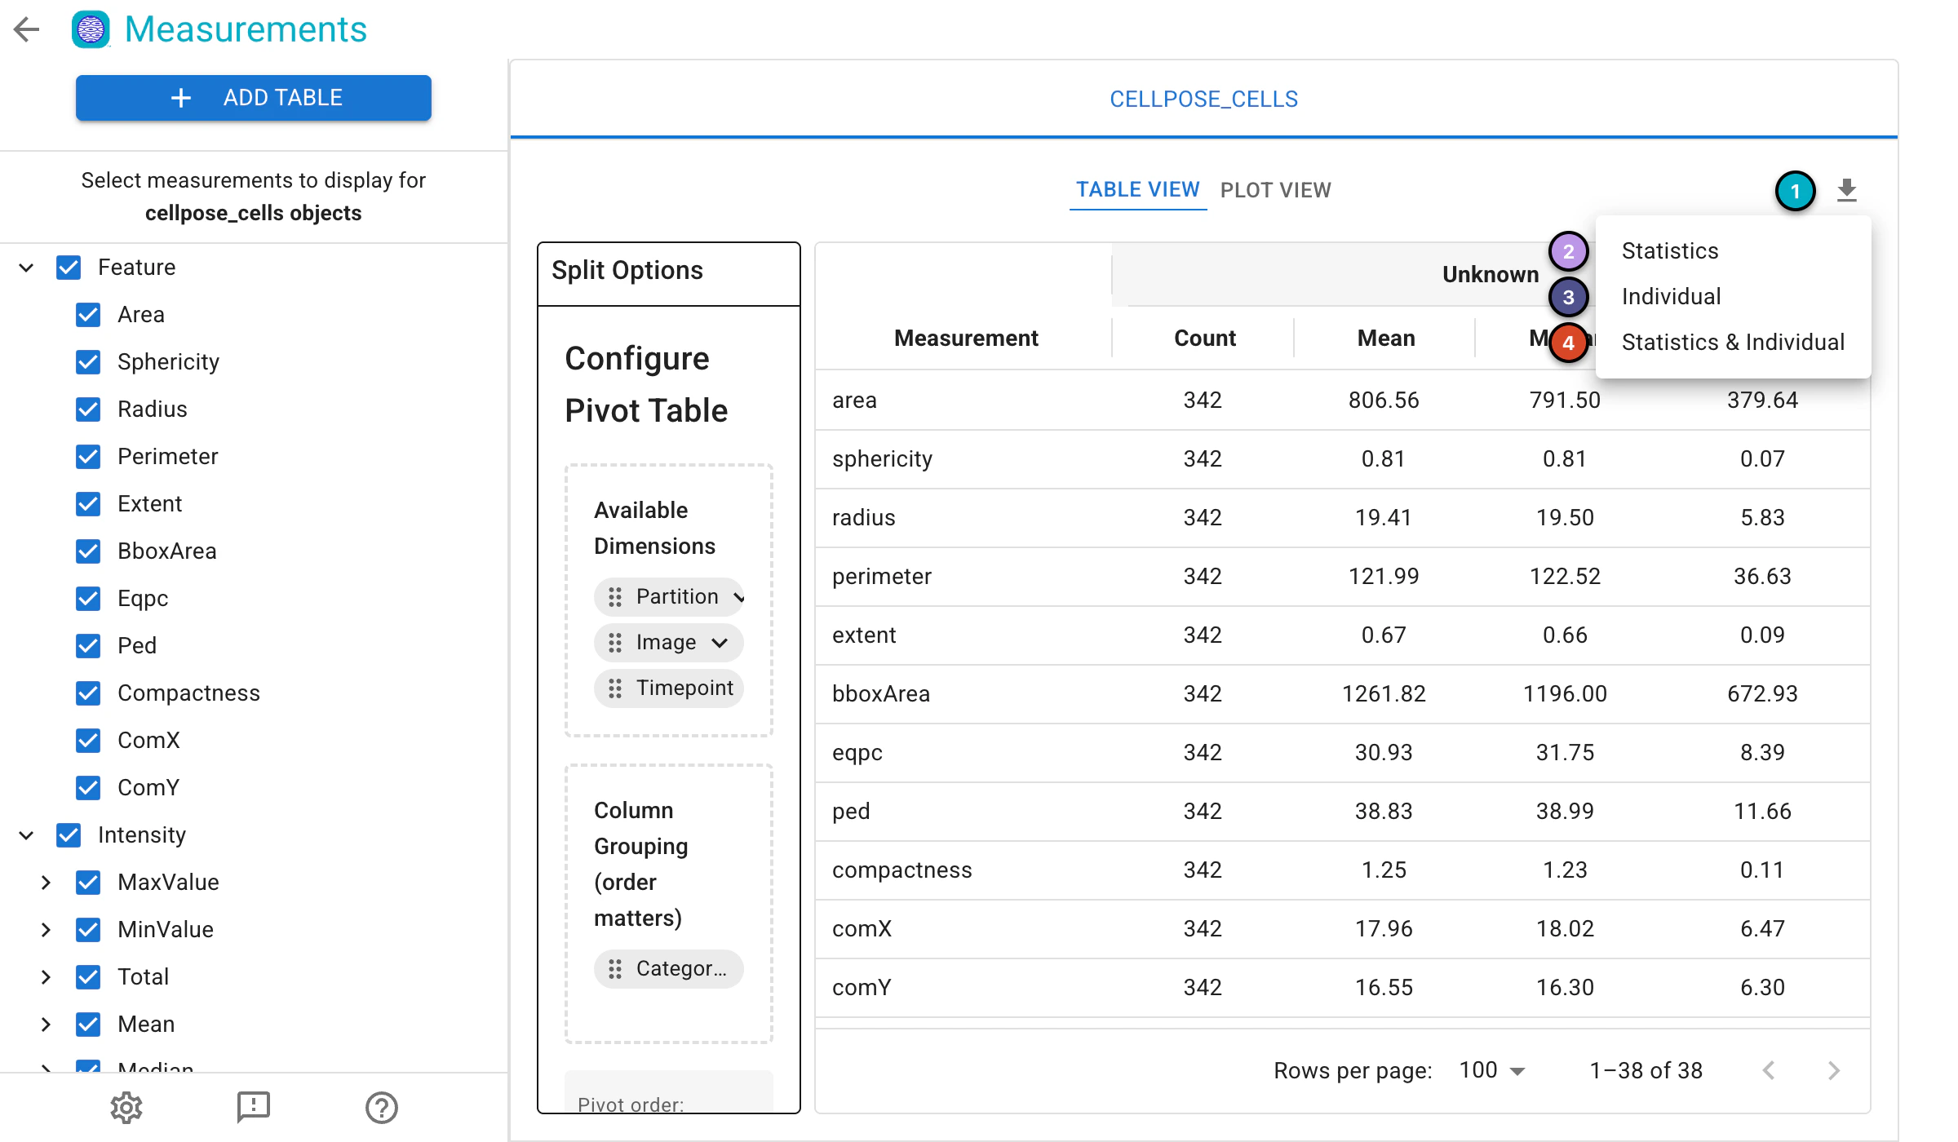
Task: Expand the MaxValue tree item
Action: (x=46, y=883)
